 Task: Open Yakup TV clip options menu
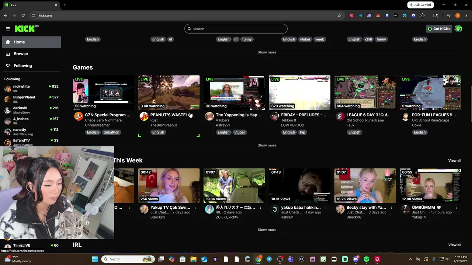click(x=195, y=208)
